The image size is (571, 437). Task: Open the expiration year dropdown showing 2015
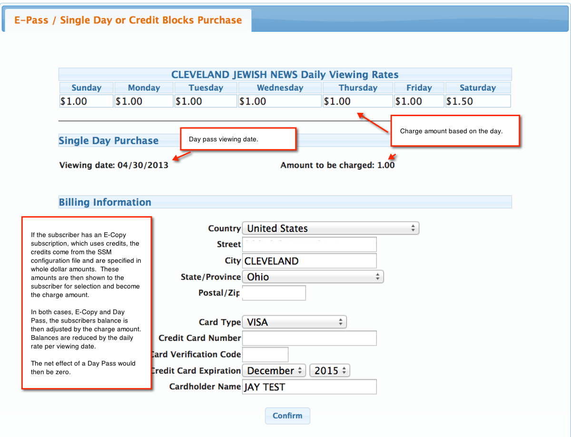330,370
